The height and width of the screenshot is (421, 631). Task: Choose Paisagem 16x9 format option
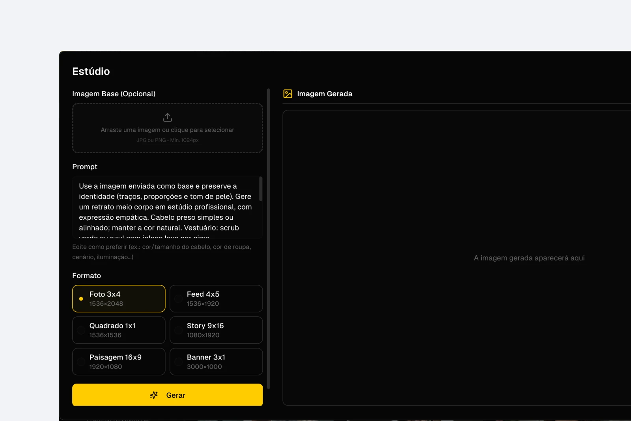[119, 362]
